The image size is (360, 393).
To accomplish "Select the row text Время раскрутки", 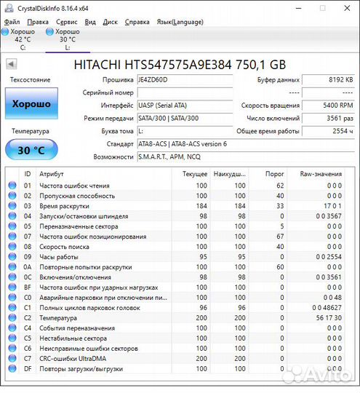I will (64, 206).
